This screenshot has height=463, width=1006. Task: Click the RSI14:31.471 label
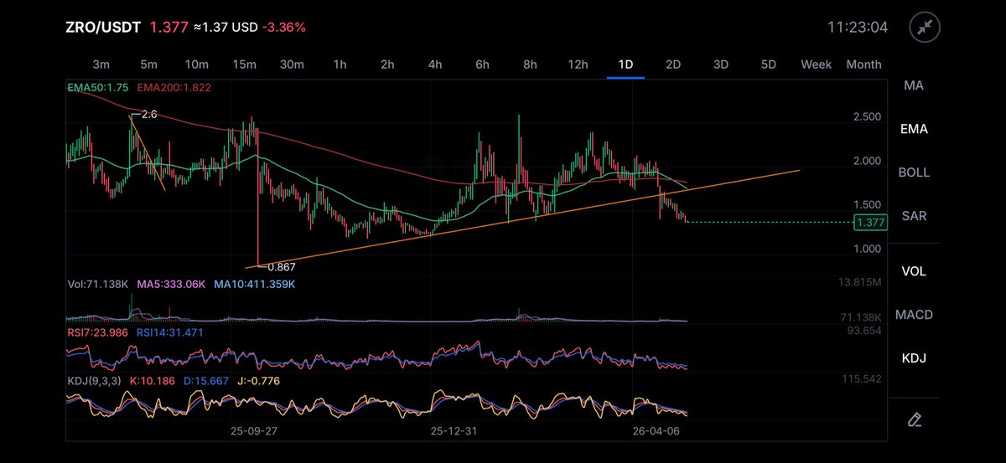coord(171,332)
